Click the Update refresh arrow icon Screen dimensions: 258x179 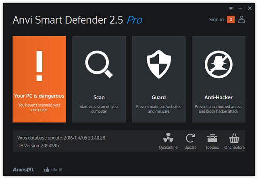[x=190, y=139]
